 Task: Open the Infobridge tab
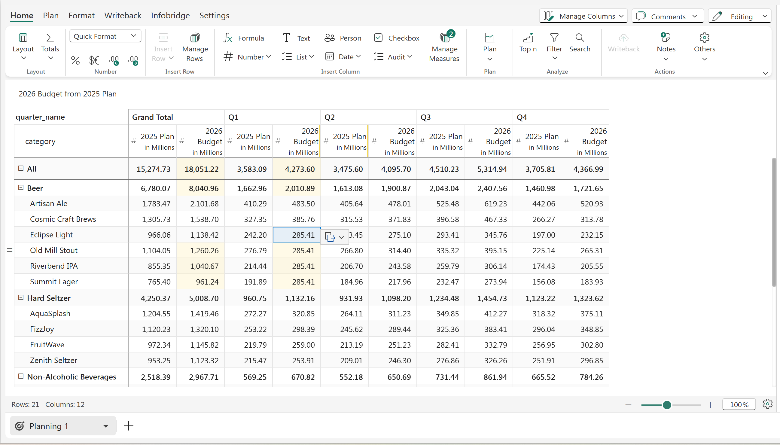point(170,16)
